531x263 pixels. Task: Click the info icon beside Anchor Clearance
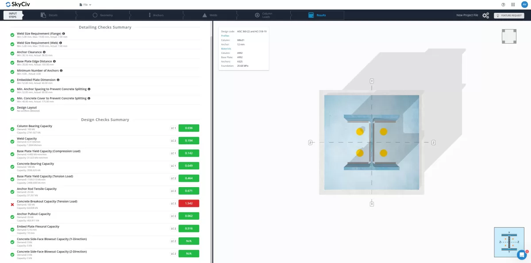click(x=44, y=52)
